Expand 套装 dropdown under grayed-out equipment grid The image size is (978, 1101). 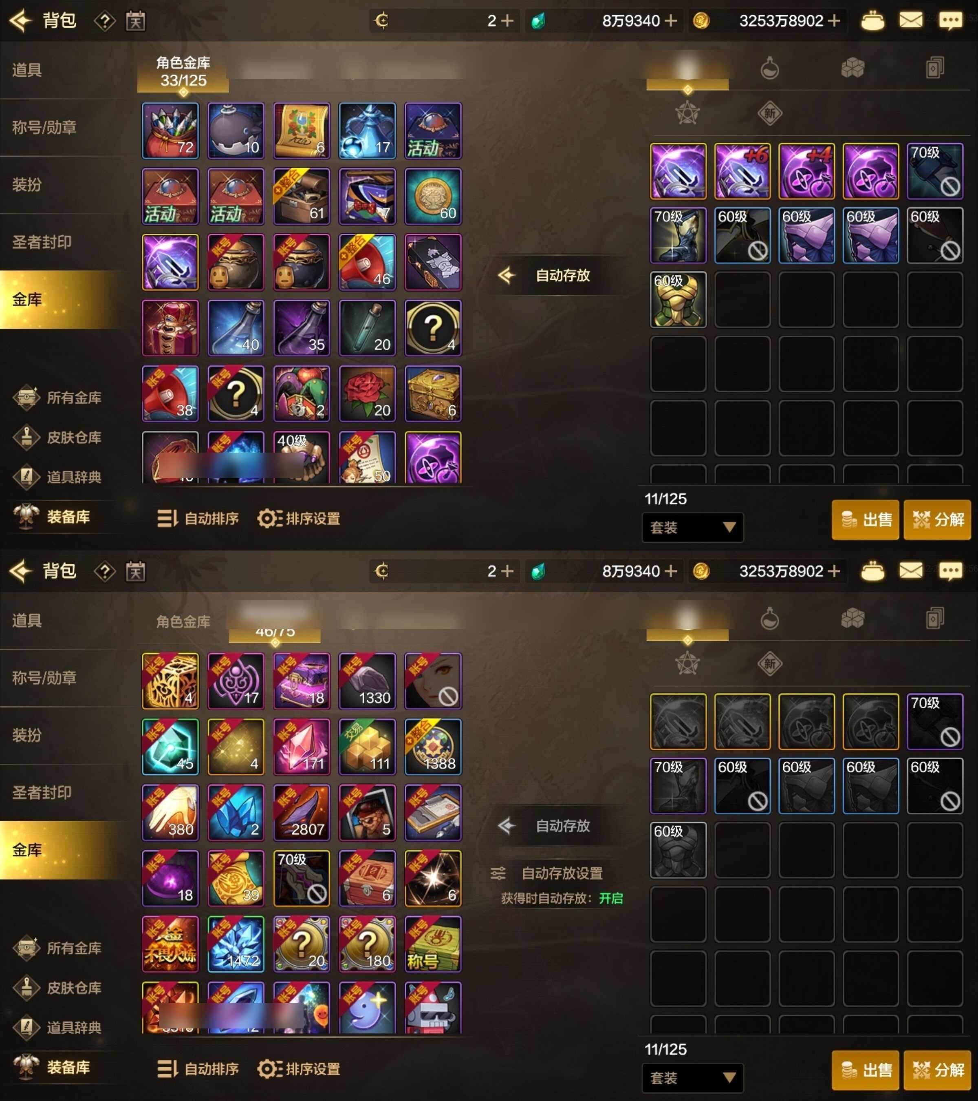coord(693,1078)
